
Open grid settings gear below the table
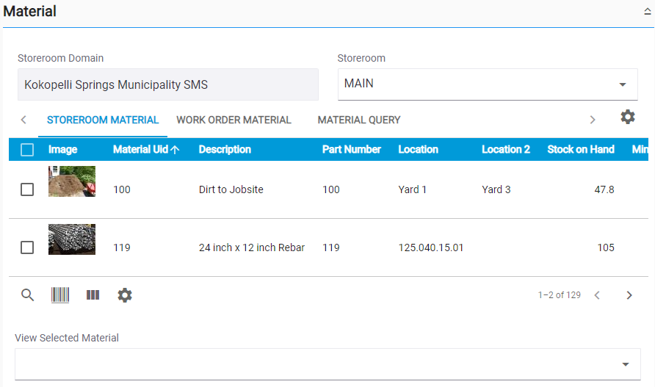pyautogui.click(x=125, y=295)
